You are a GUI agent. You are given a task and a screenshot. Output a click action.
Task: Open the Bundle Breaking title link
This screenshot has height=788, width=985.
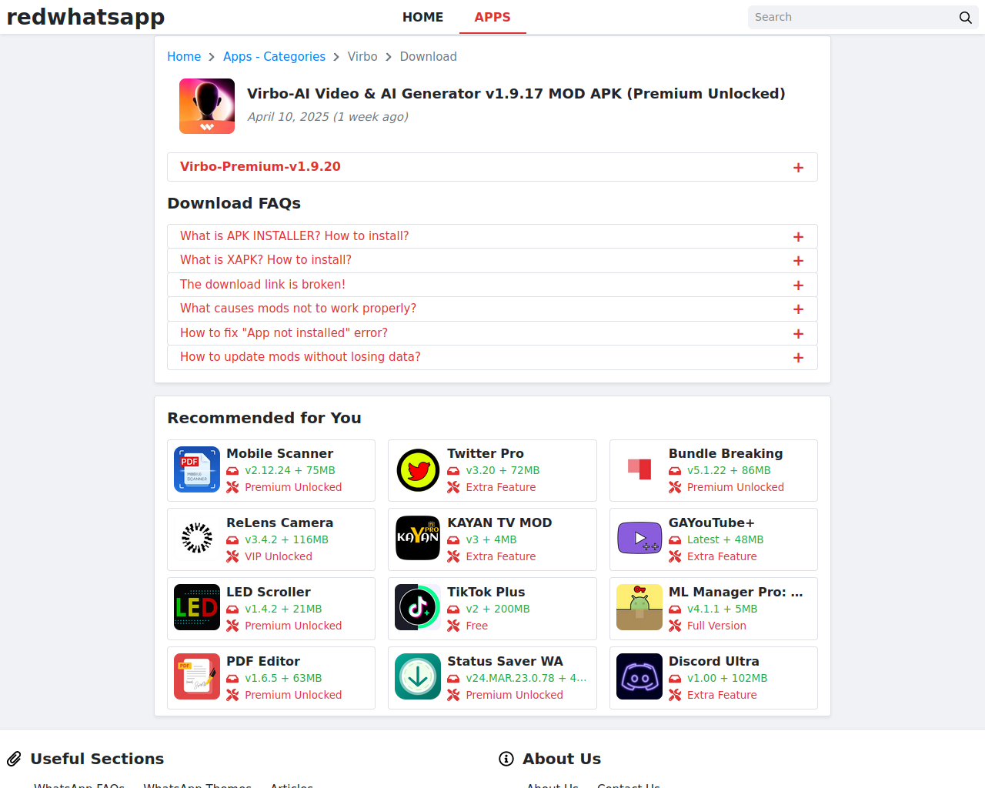[x=726, y=453]
